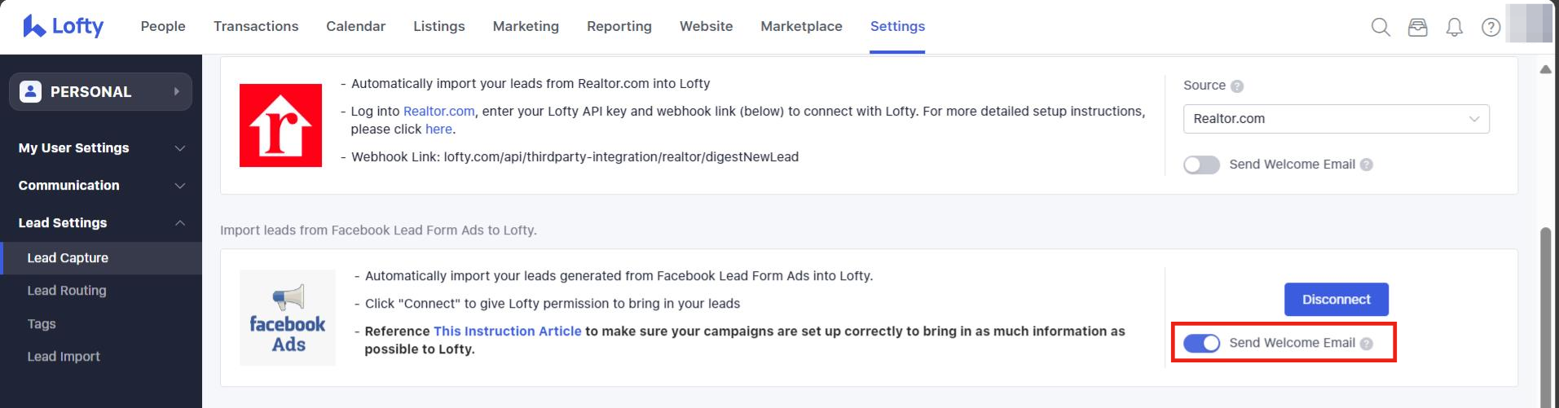Click the Lofty logo icon
1559x408 pixels.
34,26
